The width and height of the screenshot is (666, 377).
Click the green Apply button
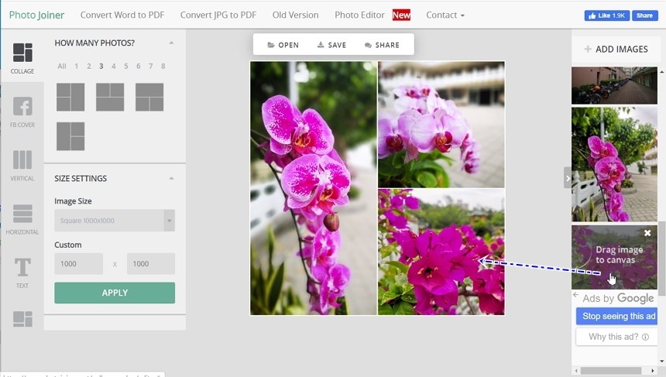115,293
